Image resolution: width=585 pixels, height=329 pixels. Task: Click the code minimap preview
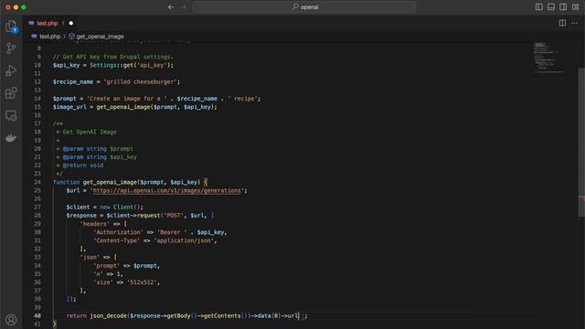click(x=548, y=58)
